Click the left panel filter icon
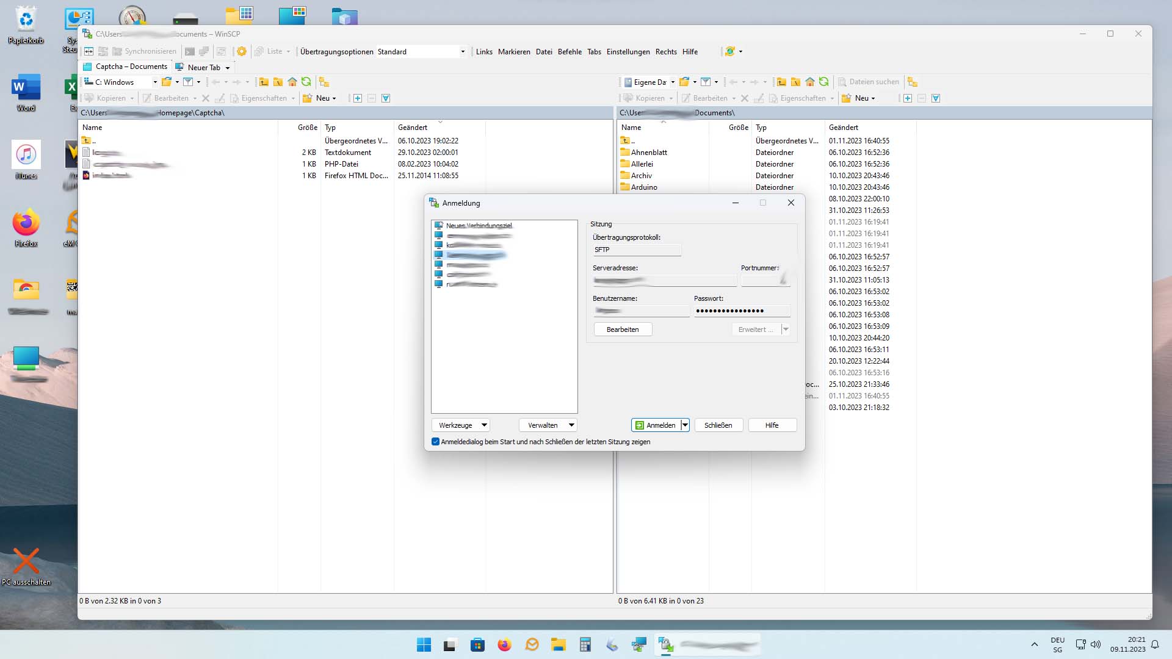1172x659 pixels. pyautogui.click(x=188, y=82)
